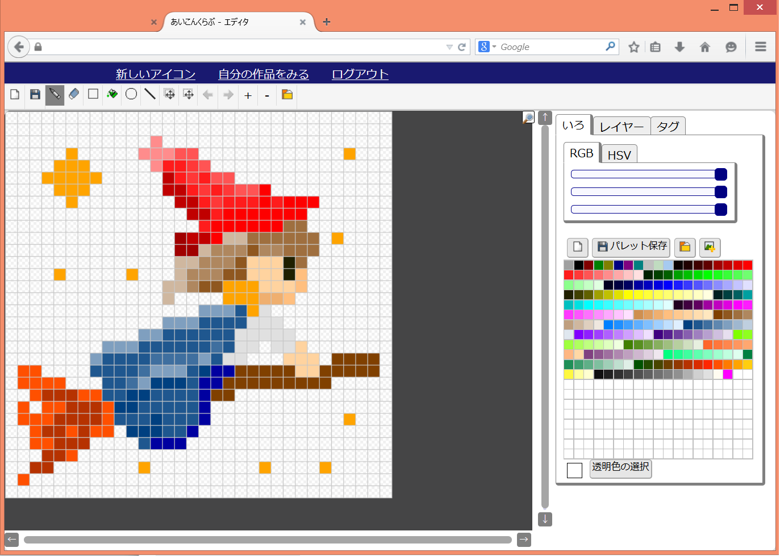The height and width of the screenshot is (556, 780).
Task: Pick the gray swatch in the palette's top-left corner
Action: pyautogui.click(x=569, y=265)
